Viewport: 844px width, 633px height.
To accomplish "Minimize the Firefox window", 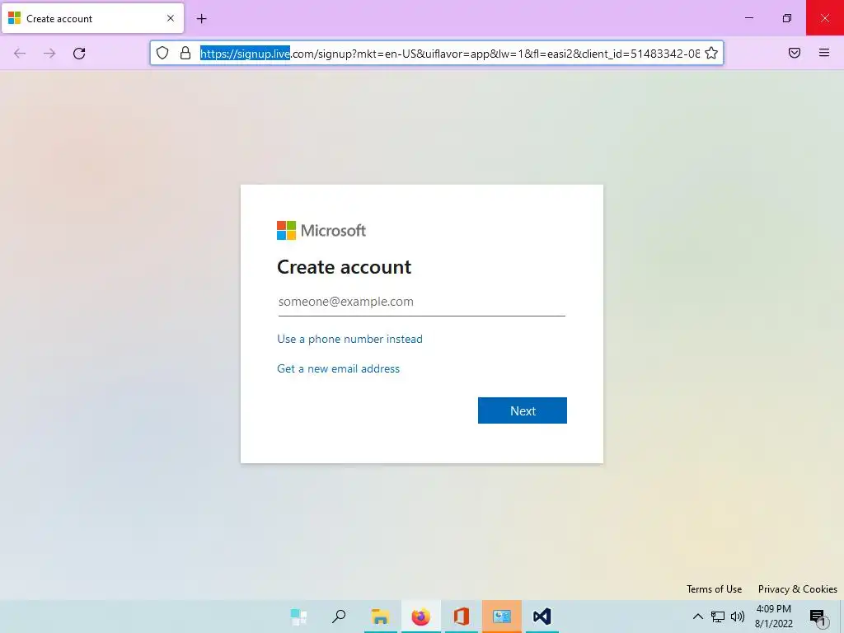I will [x=748, y=18].
